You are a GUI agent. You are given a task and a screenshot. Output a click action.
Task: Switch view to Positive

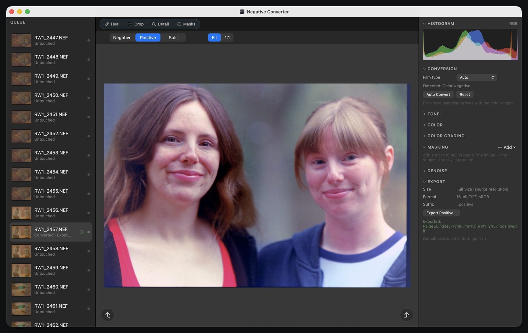[x=148, y=38]
